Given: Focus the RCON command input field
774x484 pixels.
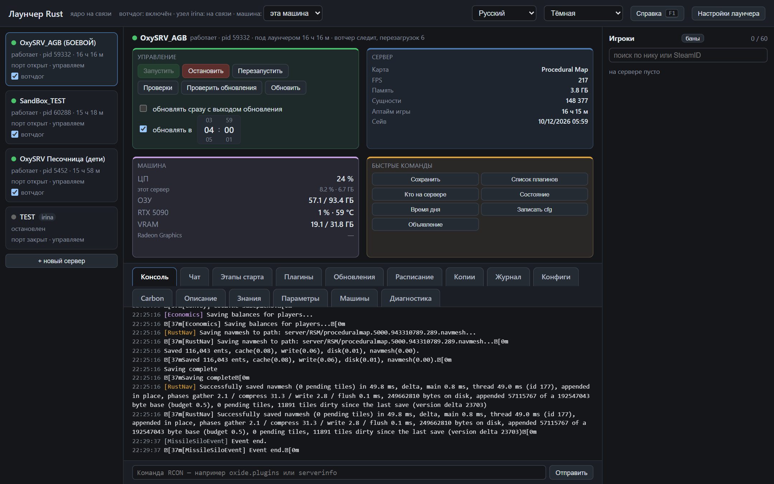Looking at the screenshot, I should [339, 473].
